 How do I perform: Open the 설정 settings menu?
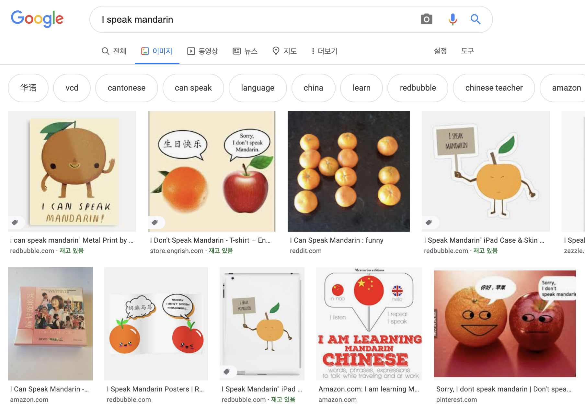(x=440, y=51)
